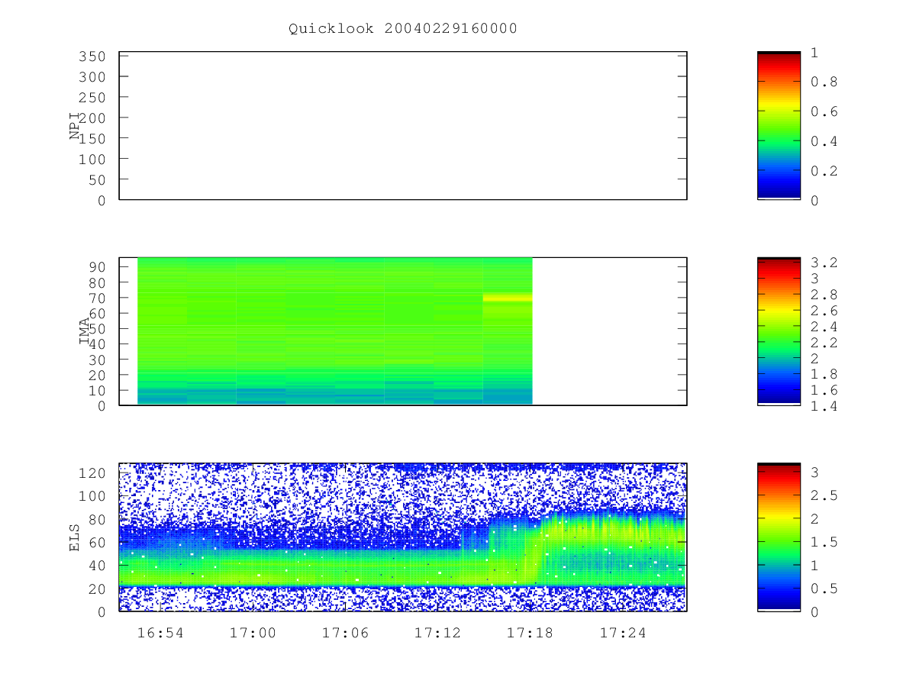916x687 pixels.
Task: Click the yellow band near 70 in IMA
Action: point(508,297)
